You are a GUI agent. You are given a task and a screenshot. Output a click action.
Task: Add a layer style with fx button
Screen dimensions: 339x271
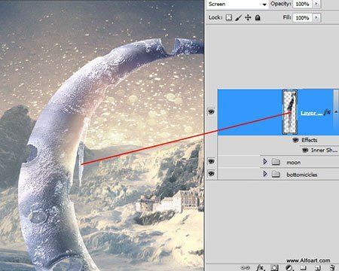click(260, 268)
